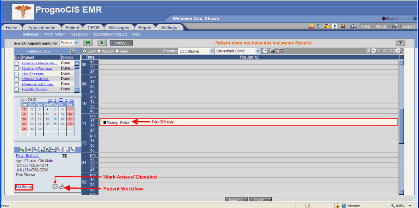Open the Search Appointments for Patient dropdown
419x208 pixels.
(69, 43)
